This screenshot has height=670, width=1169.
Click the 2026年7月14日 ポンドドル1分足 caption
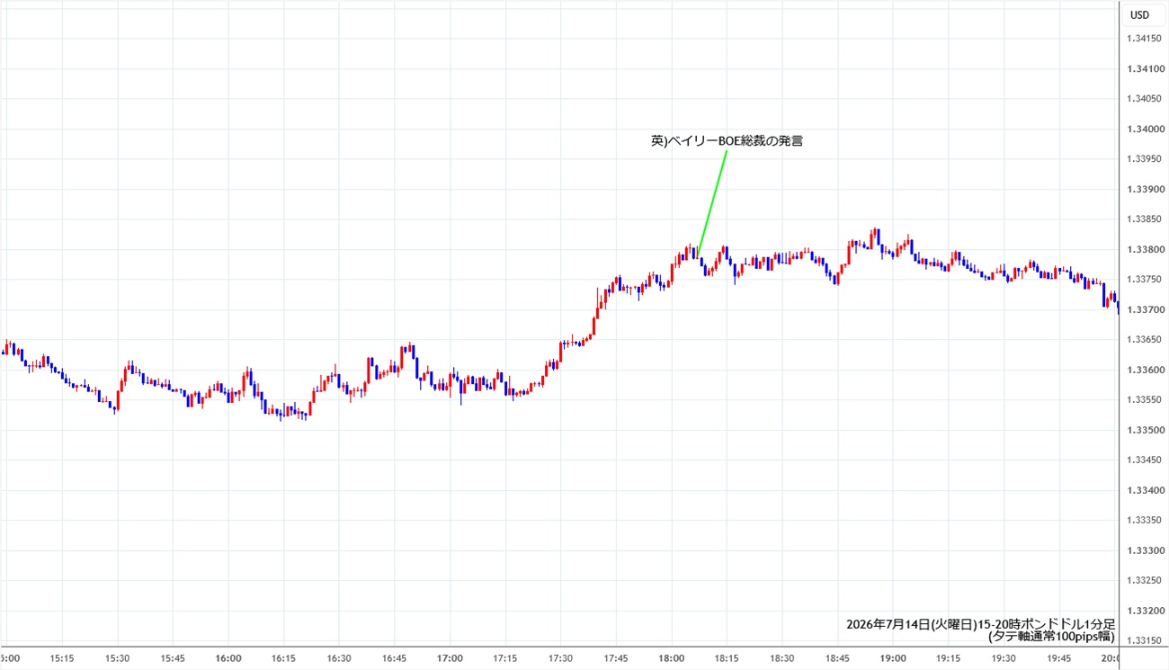pos(981,623)
